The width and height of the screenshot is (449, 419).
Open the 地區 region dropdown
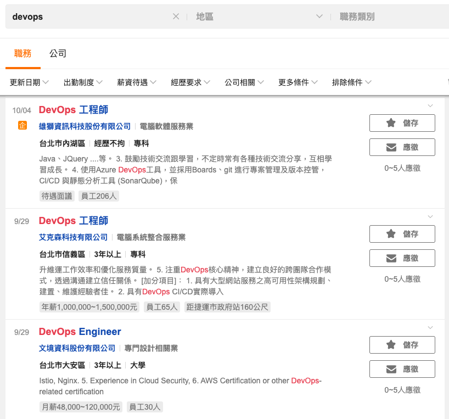click(259, 16)
